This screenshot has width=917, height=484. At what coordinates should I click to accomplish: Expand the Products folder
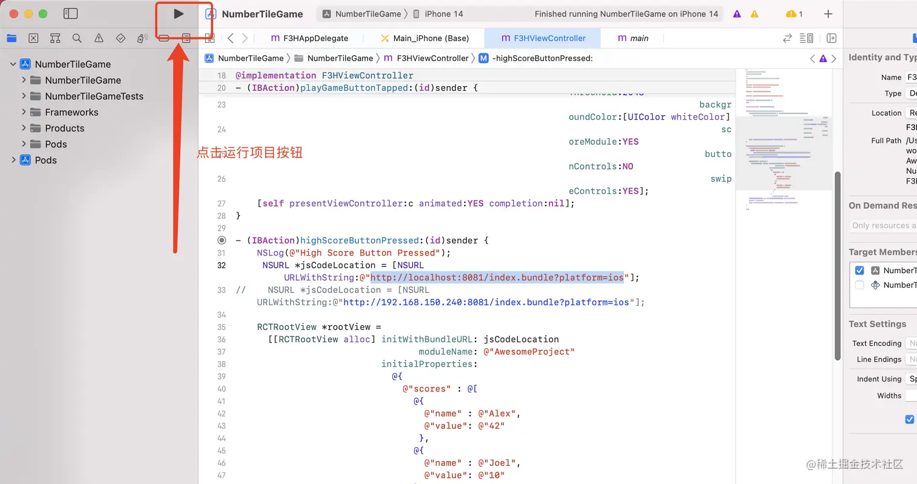pyautogui.click(x=24, y=128)
